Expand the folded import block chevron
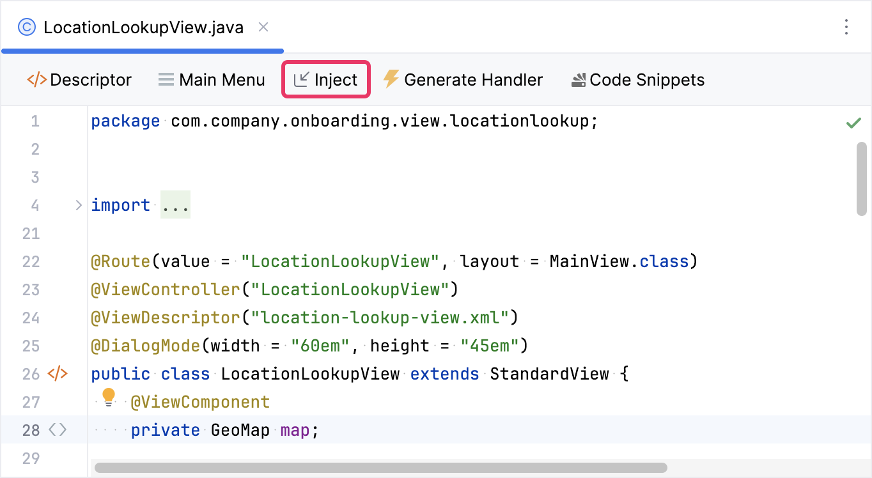Viewport: 872px width, 478px height. [x=79, y=205]
